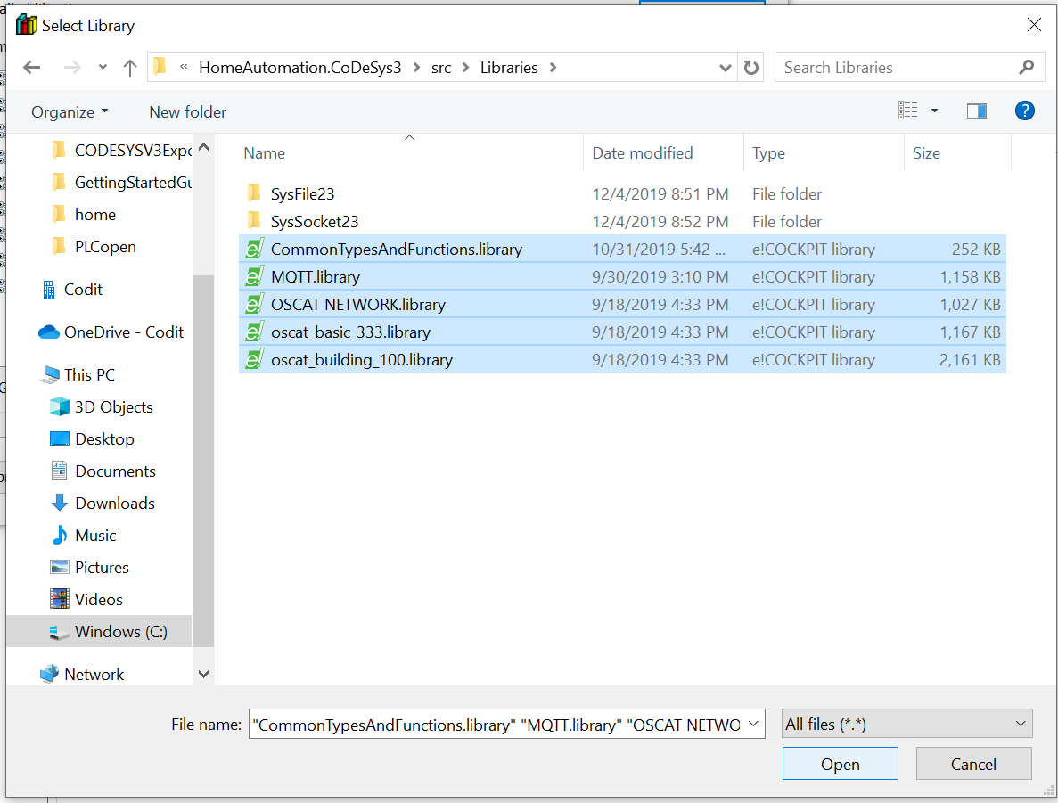This screenshot has width=1058, height=803.
Task: Click Select Library title bar icon
Action: pos(27,25)
